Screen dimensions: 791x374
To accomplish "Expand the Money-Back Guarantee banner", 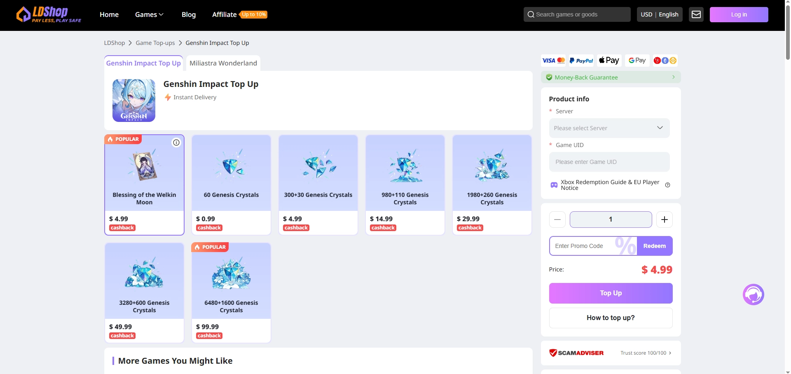I will click(611, 77).
